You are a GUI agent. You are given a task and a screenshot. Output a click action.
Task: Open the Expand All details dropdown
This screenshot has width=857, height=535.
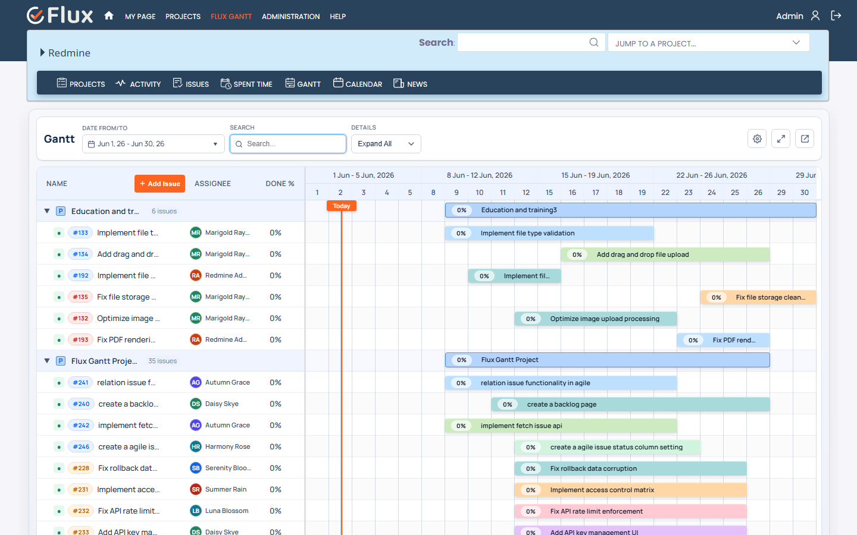tap(386, 144)
